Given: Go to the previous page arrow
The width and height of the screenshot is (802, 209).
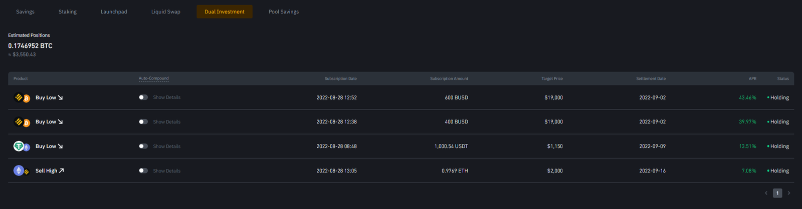Looking at the screenshot, I should 766,193.
